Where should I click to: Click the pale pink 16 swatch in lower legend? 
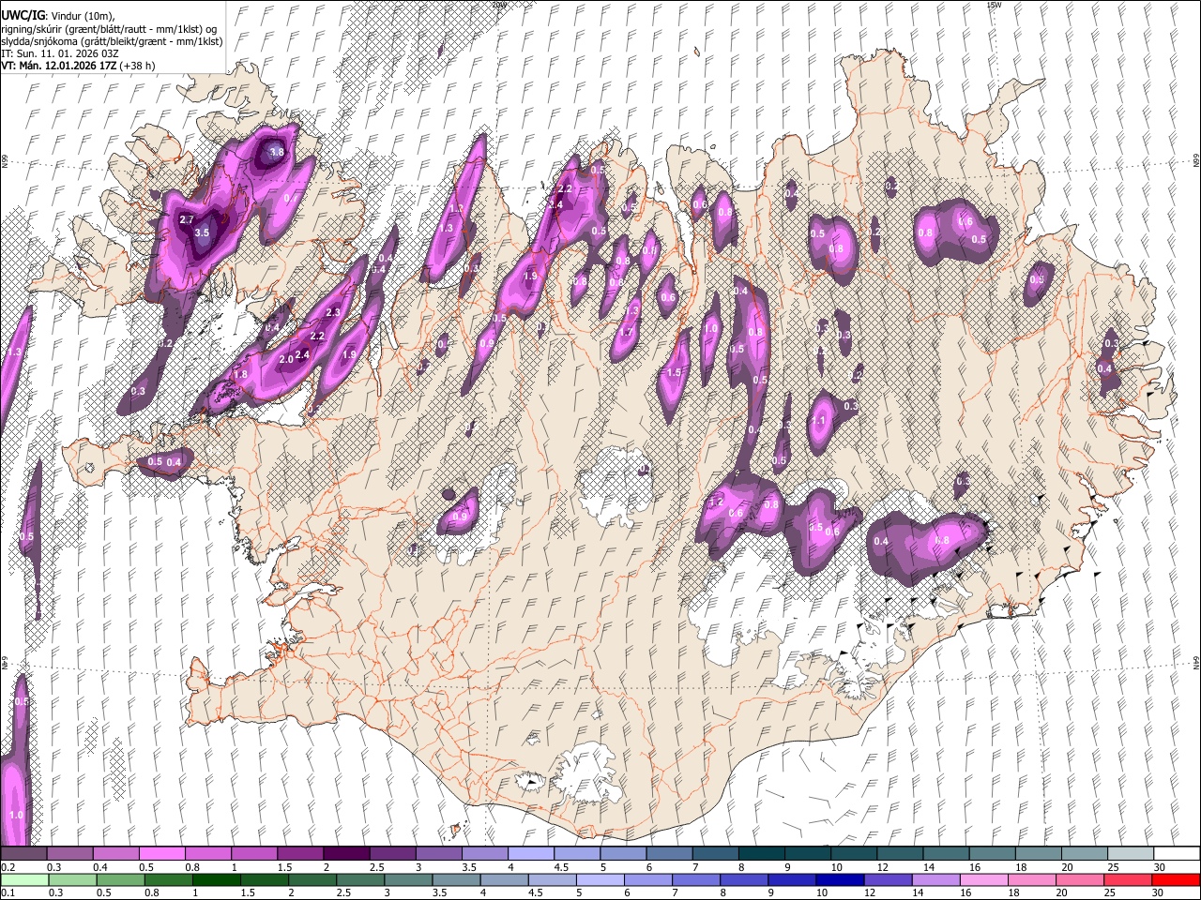984,879
